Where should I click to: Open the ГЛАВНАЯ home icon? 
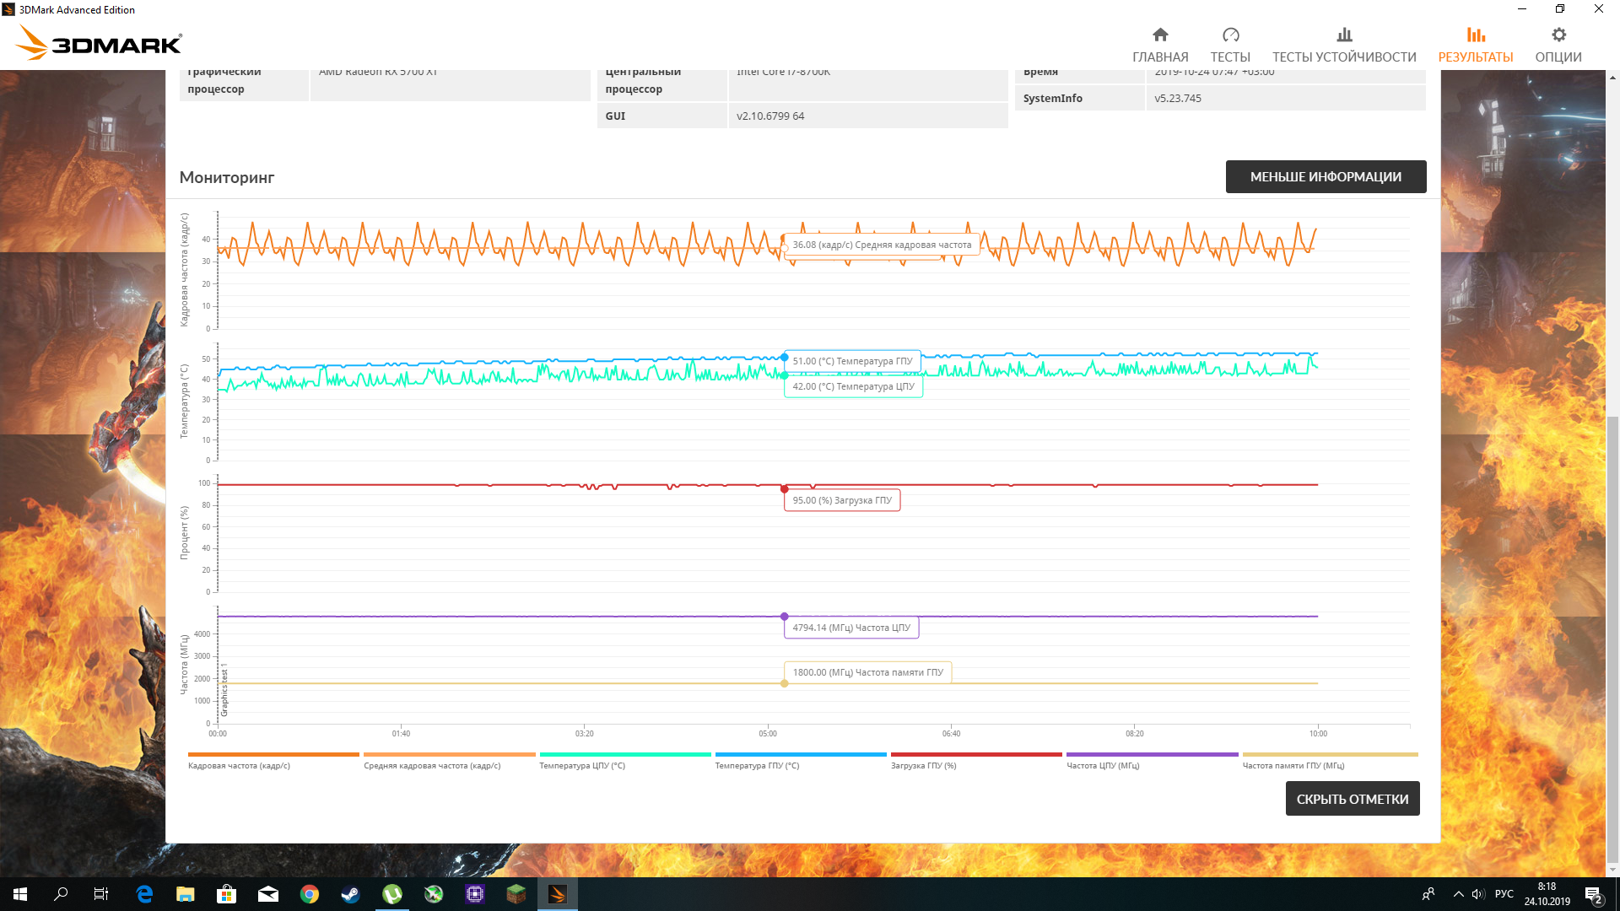(x=1160, y=35)
